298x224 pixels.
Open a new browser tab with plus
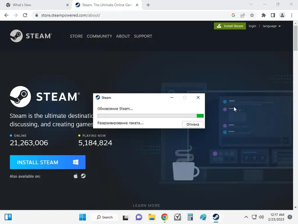[x=148, y=5]
